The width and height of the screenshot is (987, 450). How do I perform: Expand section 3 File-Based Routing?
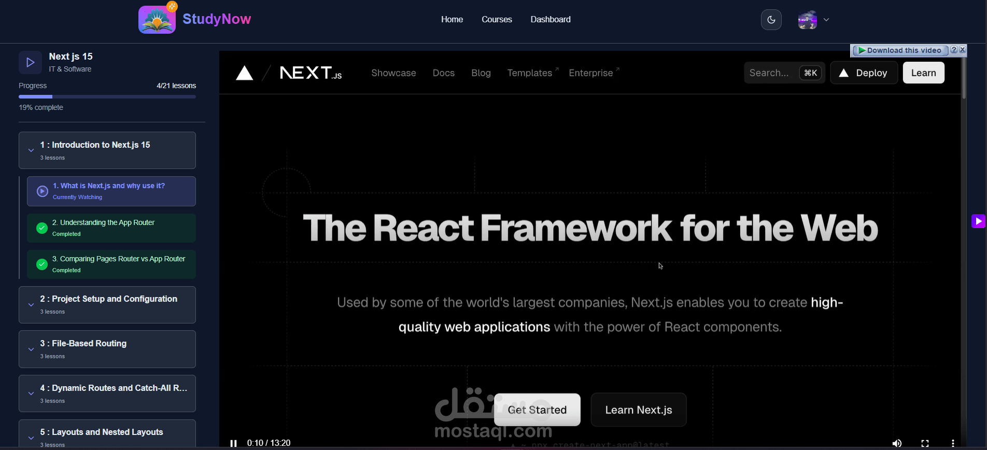(107, 349)
